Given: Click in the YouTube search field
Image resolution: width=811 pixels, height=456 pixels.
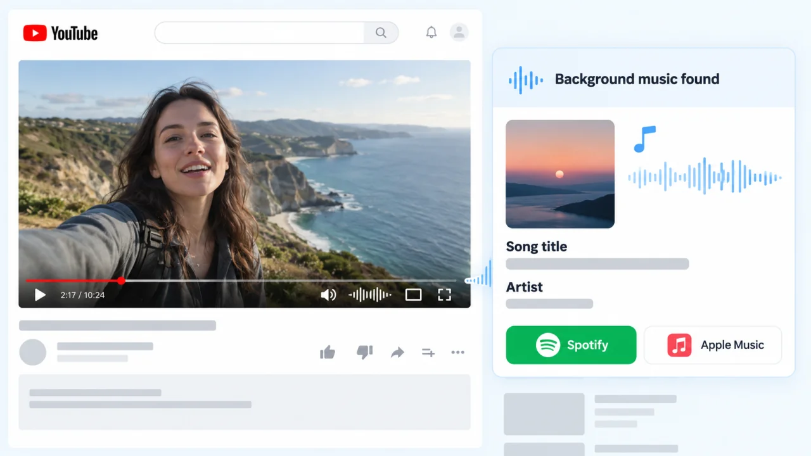Looking at the screenshot, I should [x=260, y=33].
